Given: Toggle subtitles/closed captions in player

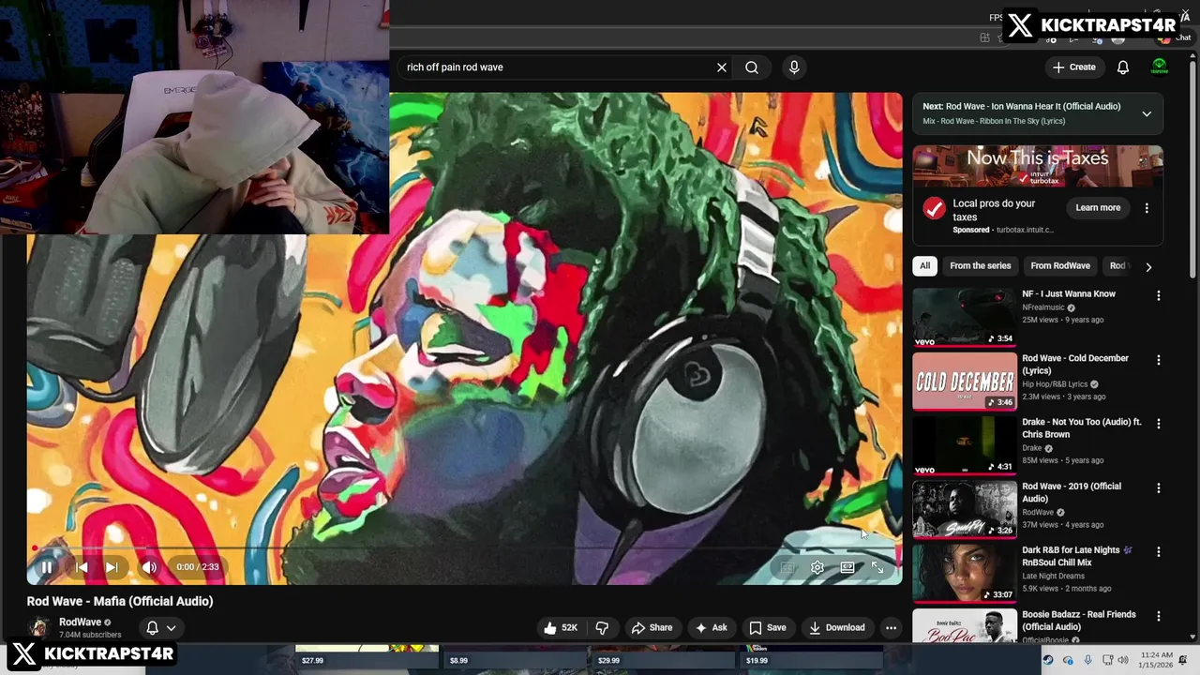Looking at the screenshot, I should pos(787,567).
